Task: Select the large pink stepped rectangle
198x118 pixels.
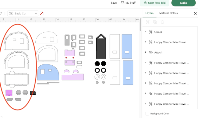Action: pyautogui.click(x=73, y=77)
